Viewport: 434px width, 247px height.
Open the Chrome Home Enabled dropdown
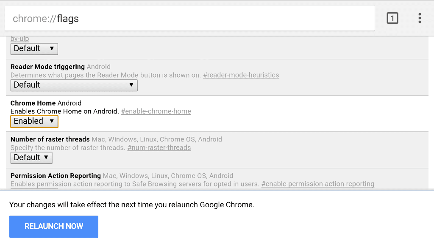pyautogui.click(x=34, y=121)
